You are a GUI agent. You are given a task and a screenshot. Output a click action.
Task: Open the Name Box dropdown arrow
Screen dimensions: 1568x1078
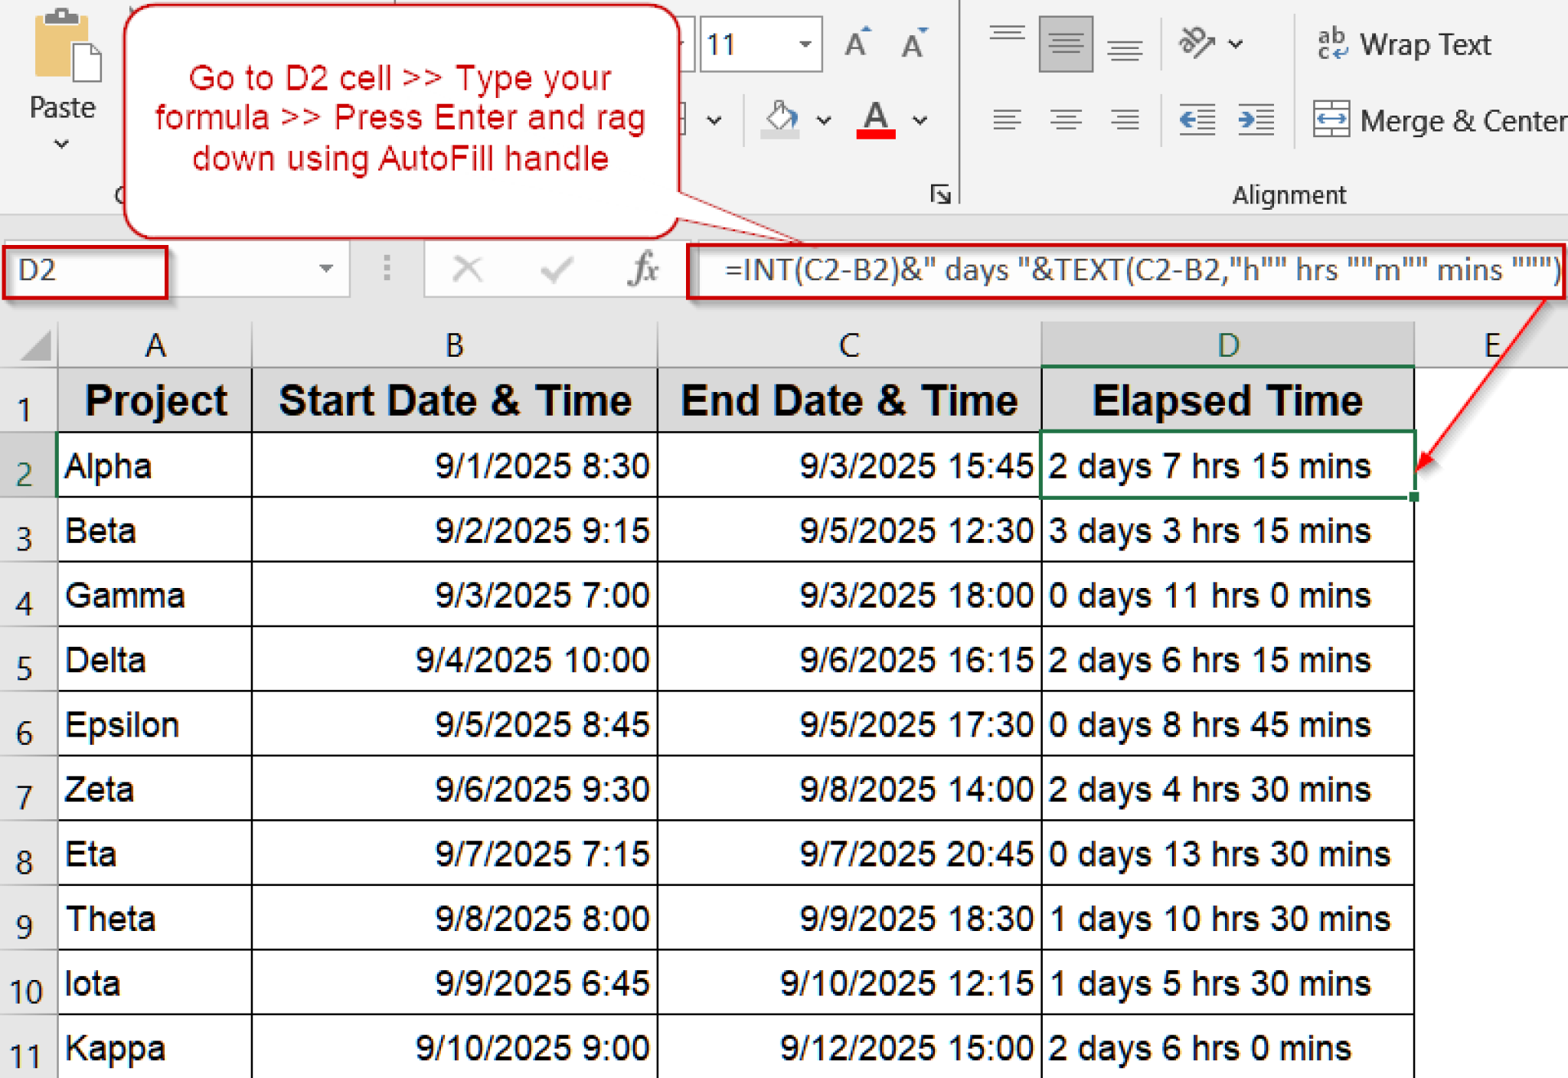click(325, 269)
